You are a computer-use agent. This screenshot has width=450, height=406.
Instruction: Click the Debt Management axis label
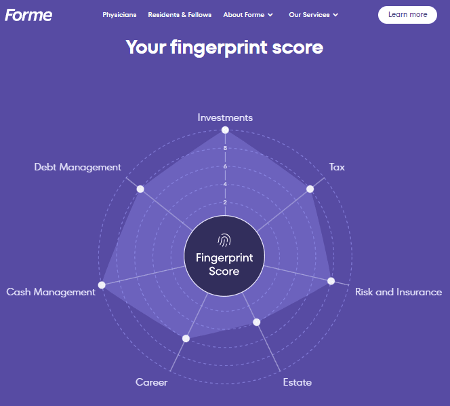[77, 167]
